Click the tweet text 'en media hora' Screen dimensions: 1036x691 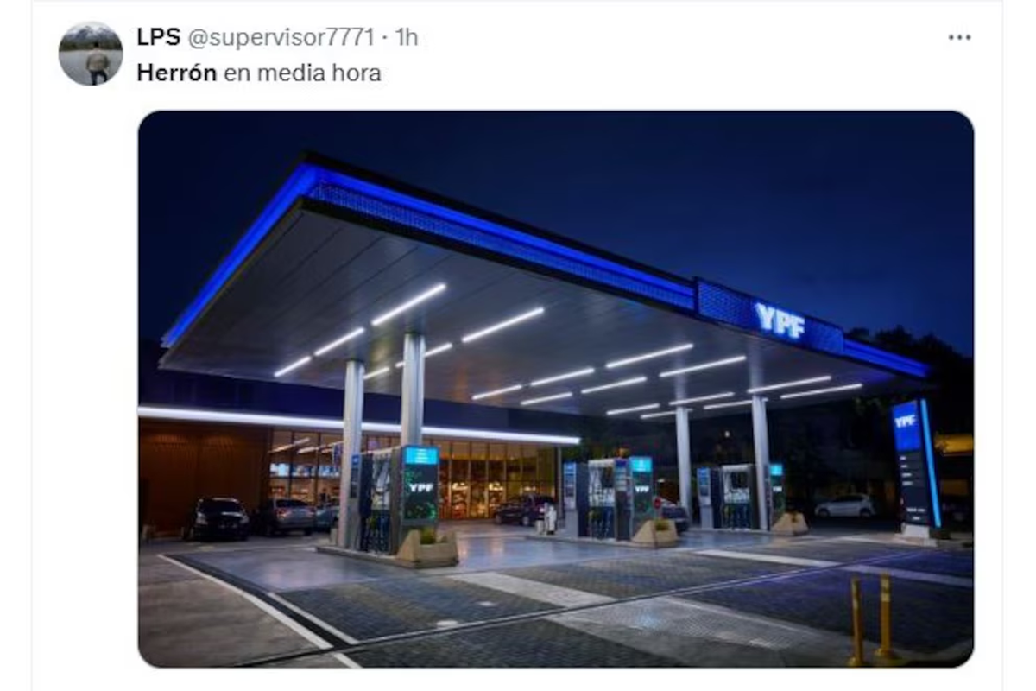(x=302, y=73)
